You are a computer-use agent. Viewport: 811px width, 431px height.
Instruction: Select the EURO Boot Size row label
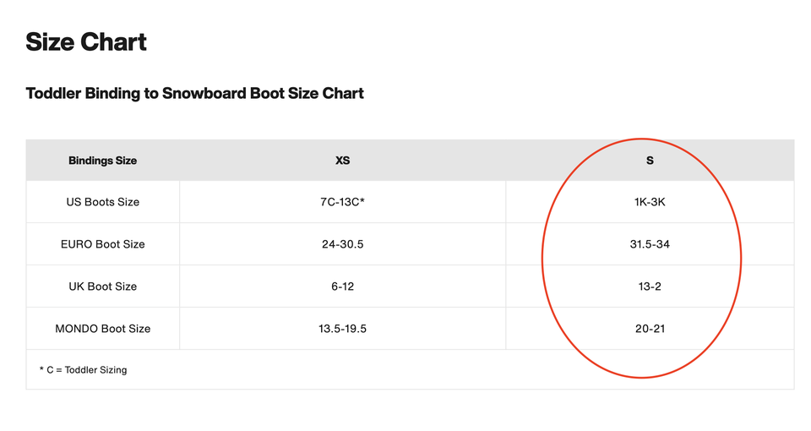coord(102,244)
